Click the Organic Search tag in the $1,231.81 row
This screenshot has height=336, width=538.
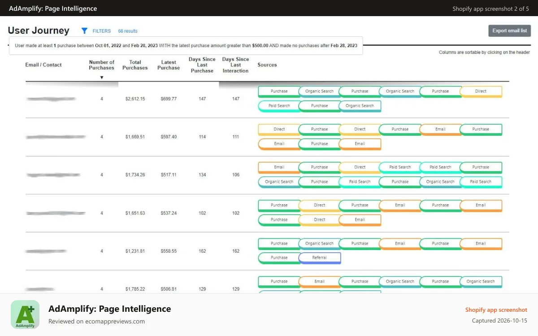coord(320,244)
